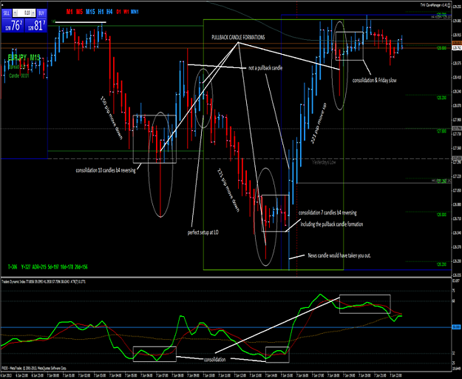Switch chart to MN1 timeframe
Viewport: 462px width, 379px height.
(x=135, y=12)
